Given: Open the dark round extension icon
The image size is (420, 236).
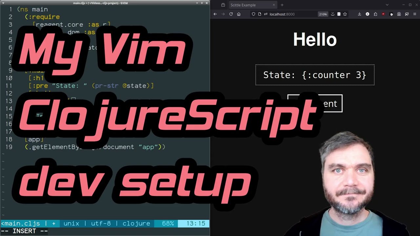Looking at the screenshot, I should pyautogui.click(x=391, y=14).
